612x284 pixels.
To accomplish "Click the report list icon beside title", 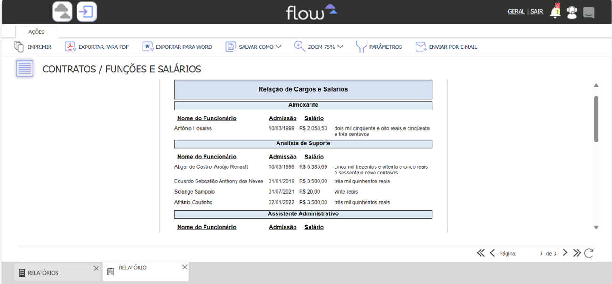I will click(x=24, y=69).
